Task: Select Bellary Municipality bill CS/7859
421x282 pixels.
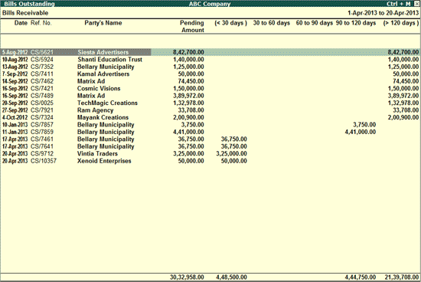Action: pyautogui.click(x=42, y=132)
